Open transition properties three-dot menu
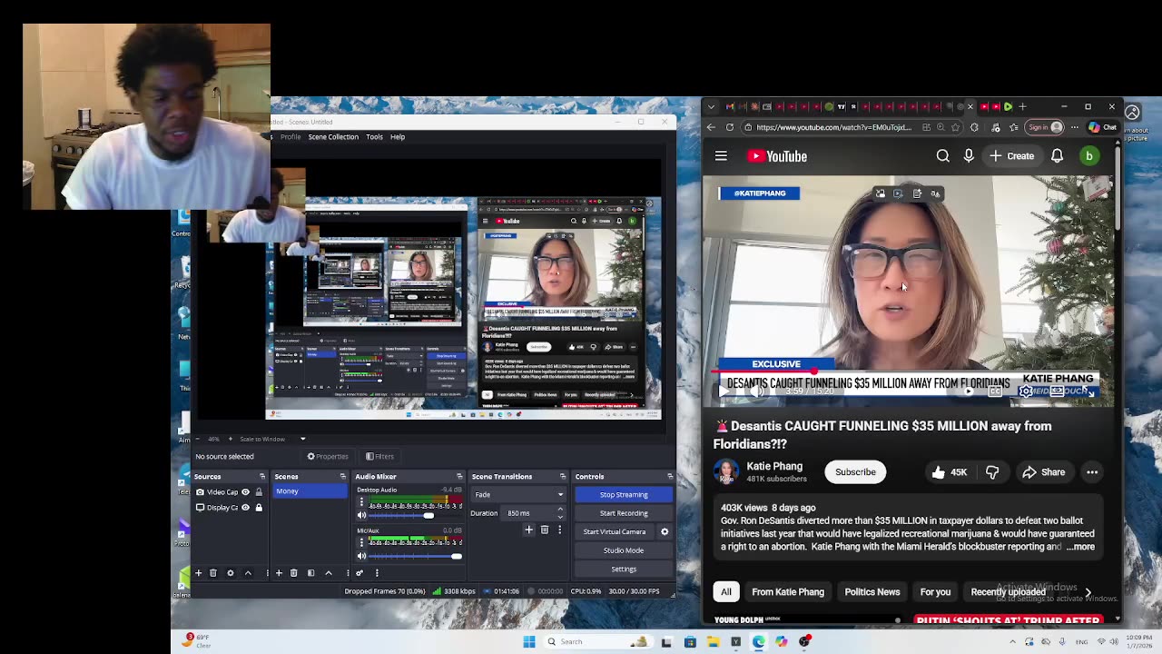The height and width of the screenshot is (654, 1162). [x=559, y=530]
